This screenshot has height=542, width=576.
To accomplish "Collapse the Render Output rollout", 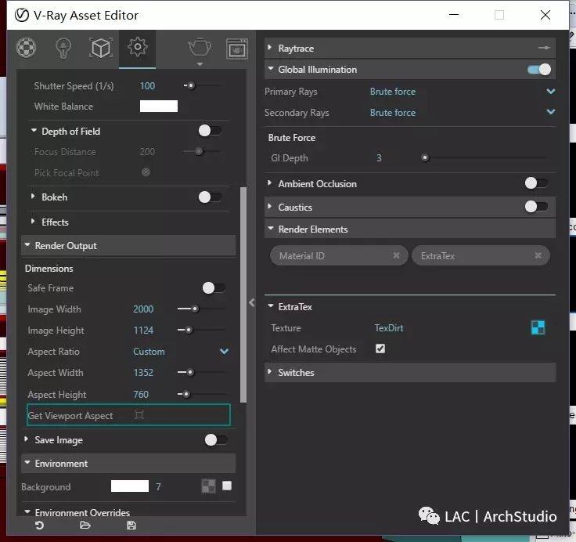I will click(x=27, y=245).
